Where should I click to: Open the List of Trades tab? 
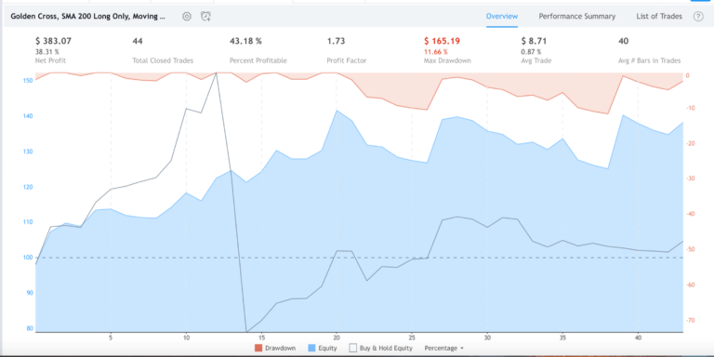[659, 17]
